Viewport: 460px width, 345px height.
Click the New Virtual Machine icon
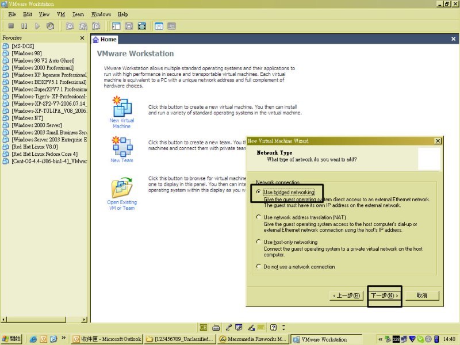[122, 107]
